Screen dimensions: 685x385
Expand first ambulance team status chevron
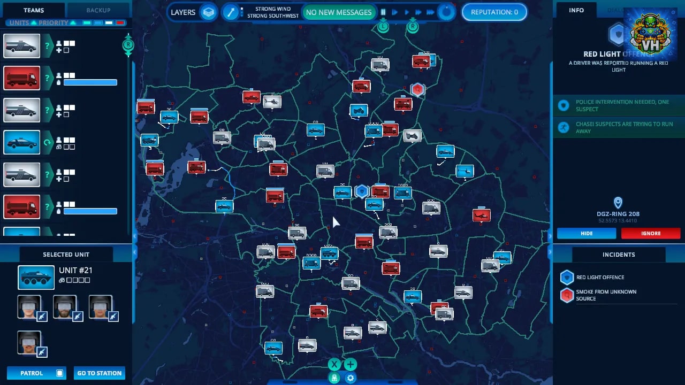pos(48,47)
